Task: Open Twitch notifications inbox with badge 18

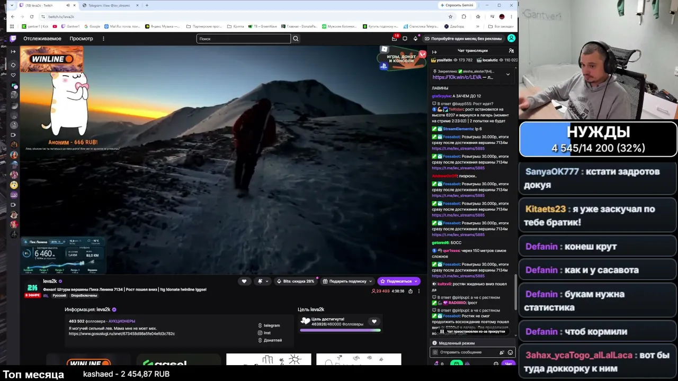Action: [x=394, y=38]
